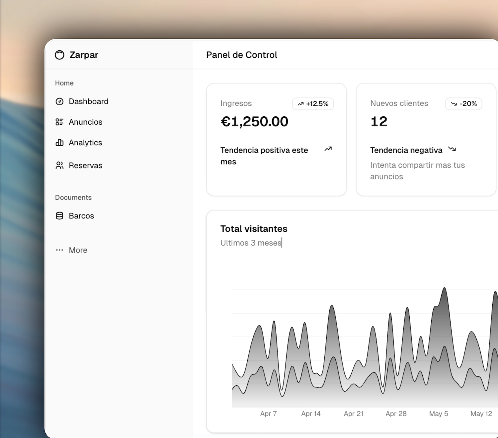Viewport: 498px width, 438px height.
Task: Expand the More sidebar option
Action: point(78,250)
